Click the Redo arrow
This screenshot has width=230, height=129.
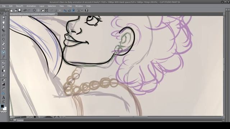click(29, 10)
